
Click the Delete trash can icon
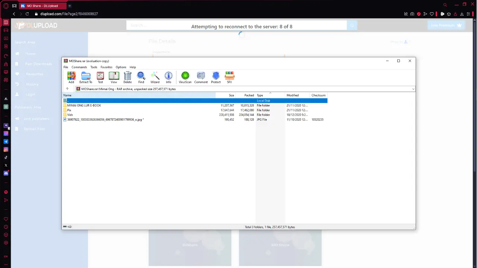127,77
